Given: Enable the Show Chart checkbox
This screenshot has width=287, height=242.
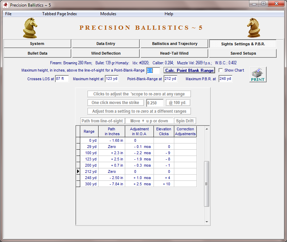Looking at the screenshot, I should coord(221,70).
